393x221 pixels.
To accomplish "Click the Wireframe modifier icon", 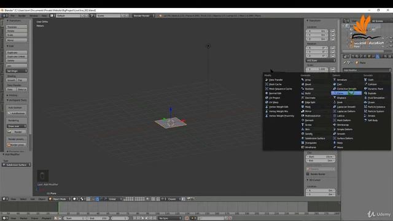I will pyautogui.click(x=303, y=147).
